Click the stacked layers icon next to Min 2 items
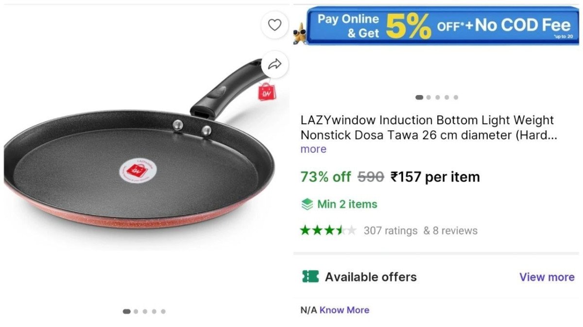583x327 pixels. pos(306,204)
